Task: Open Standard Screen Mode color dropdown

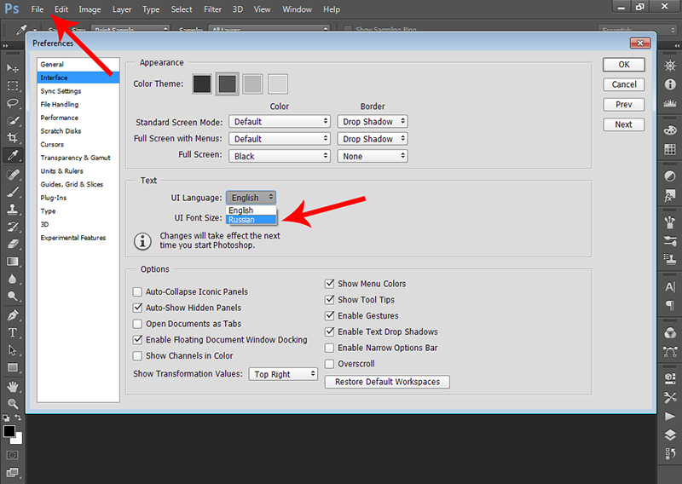Action: 279,122
